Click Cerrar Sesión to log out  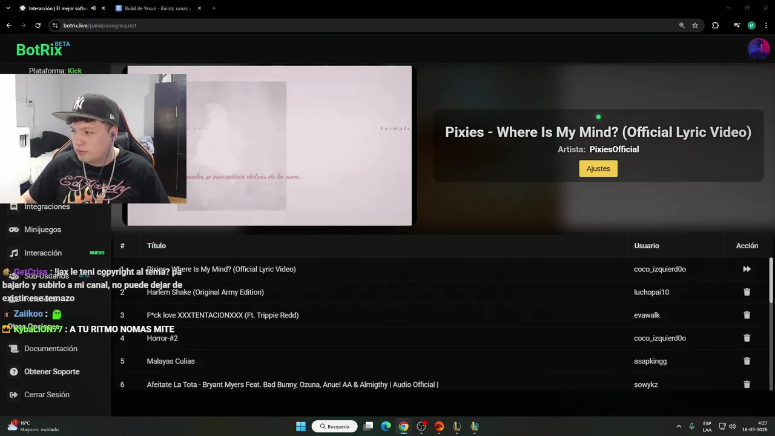pyautogui.click(x=47, y=395)
